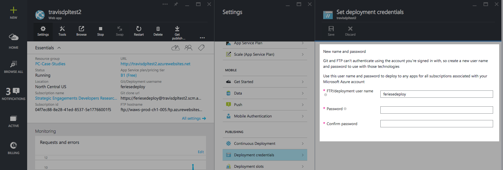This screenshot has width=503, height=170.
Task: Click the All settings link
Action: 194,118
